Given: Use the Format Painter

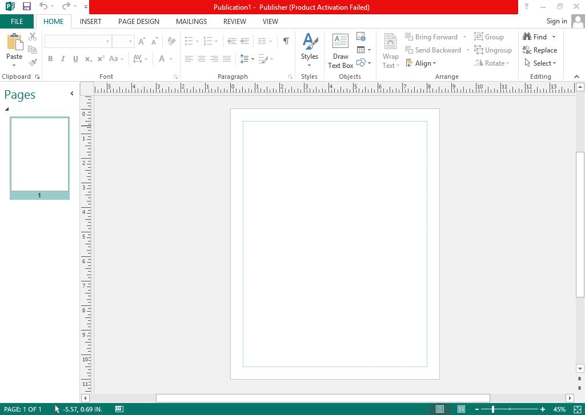Looking at the screenshot, I should point(33,63).
